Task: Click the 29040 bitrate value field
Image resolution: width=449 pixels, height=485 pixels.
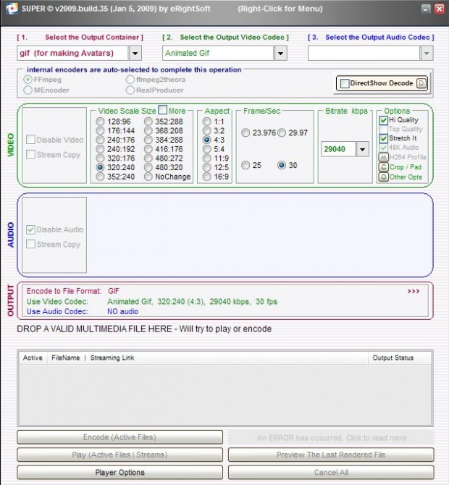Action: [x=339, y=149]
